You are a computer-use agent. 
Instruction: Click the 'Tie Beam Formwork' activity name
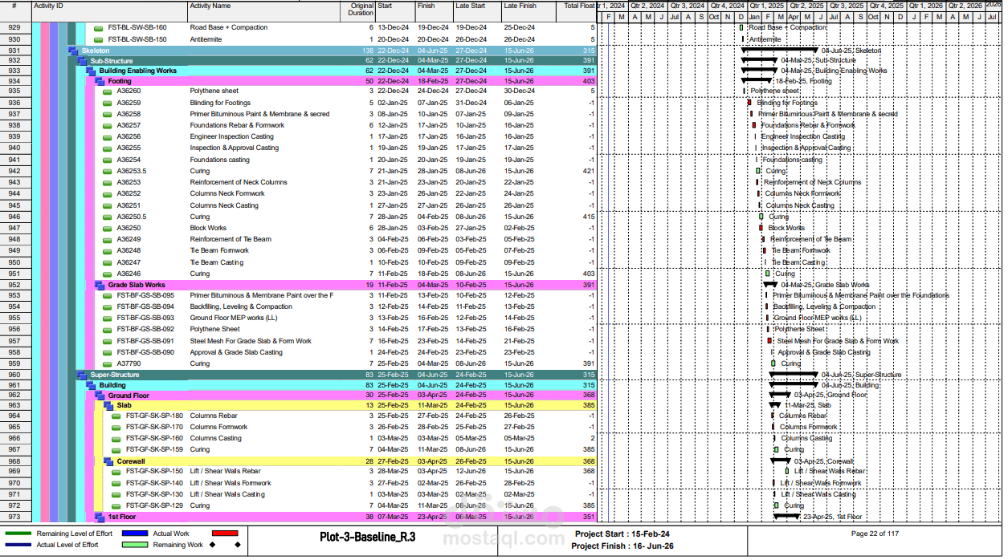point(219,250)
